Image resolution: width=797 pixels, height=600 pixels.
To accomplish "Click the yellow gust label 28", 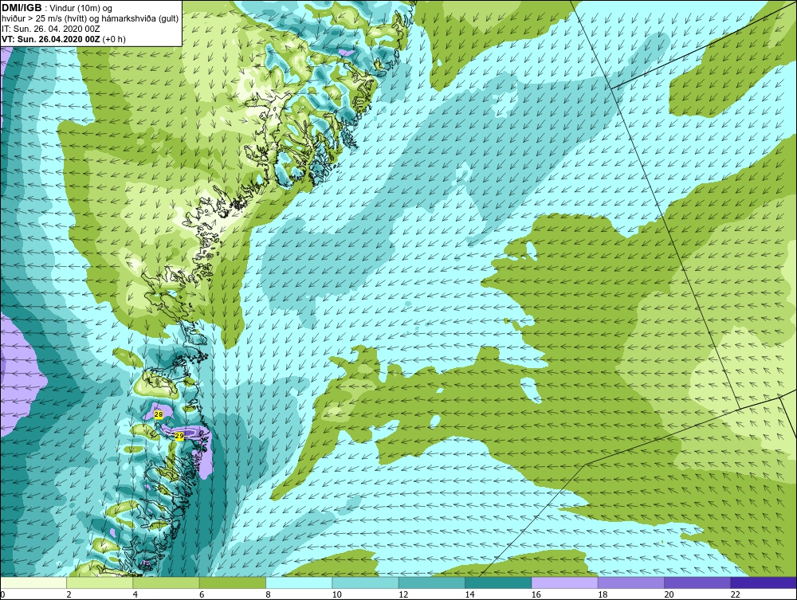I will point(158,414).
